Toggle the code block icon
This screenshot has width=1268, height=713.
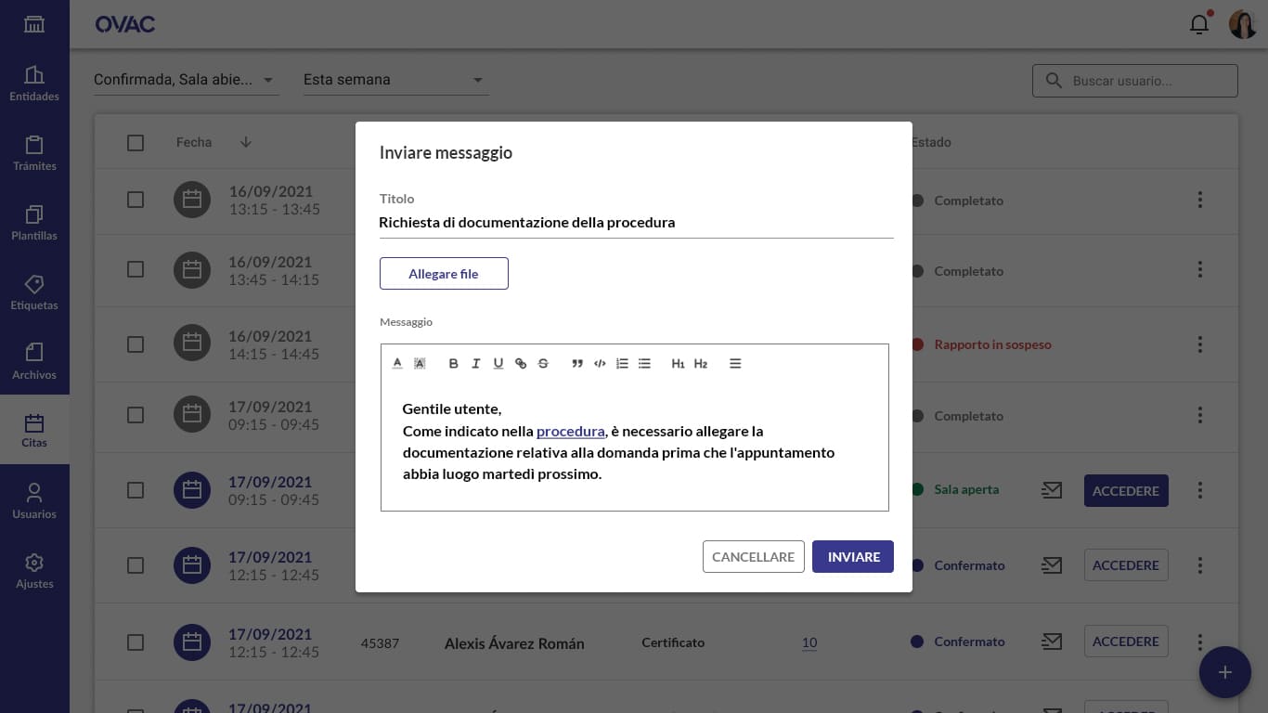coord(600,364)
